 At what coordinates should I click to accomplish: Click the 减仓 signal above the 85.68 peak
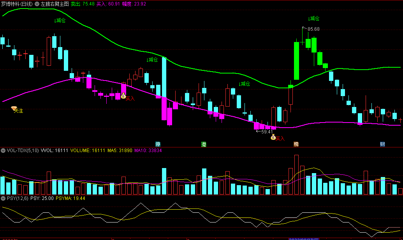314,19
